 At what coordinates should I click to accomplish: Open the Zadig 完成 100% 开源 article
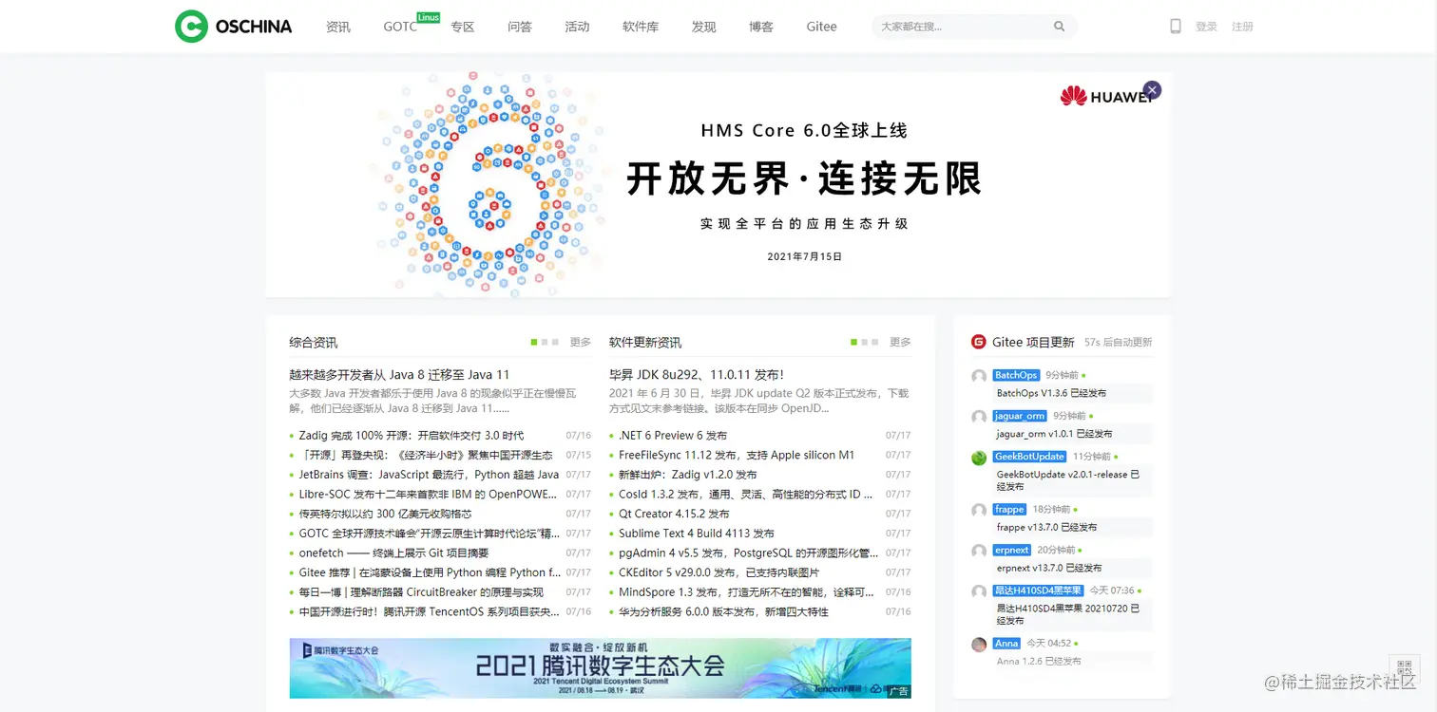click(x=412, y=436)
